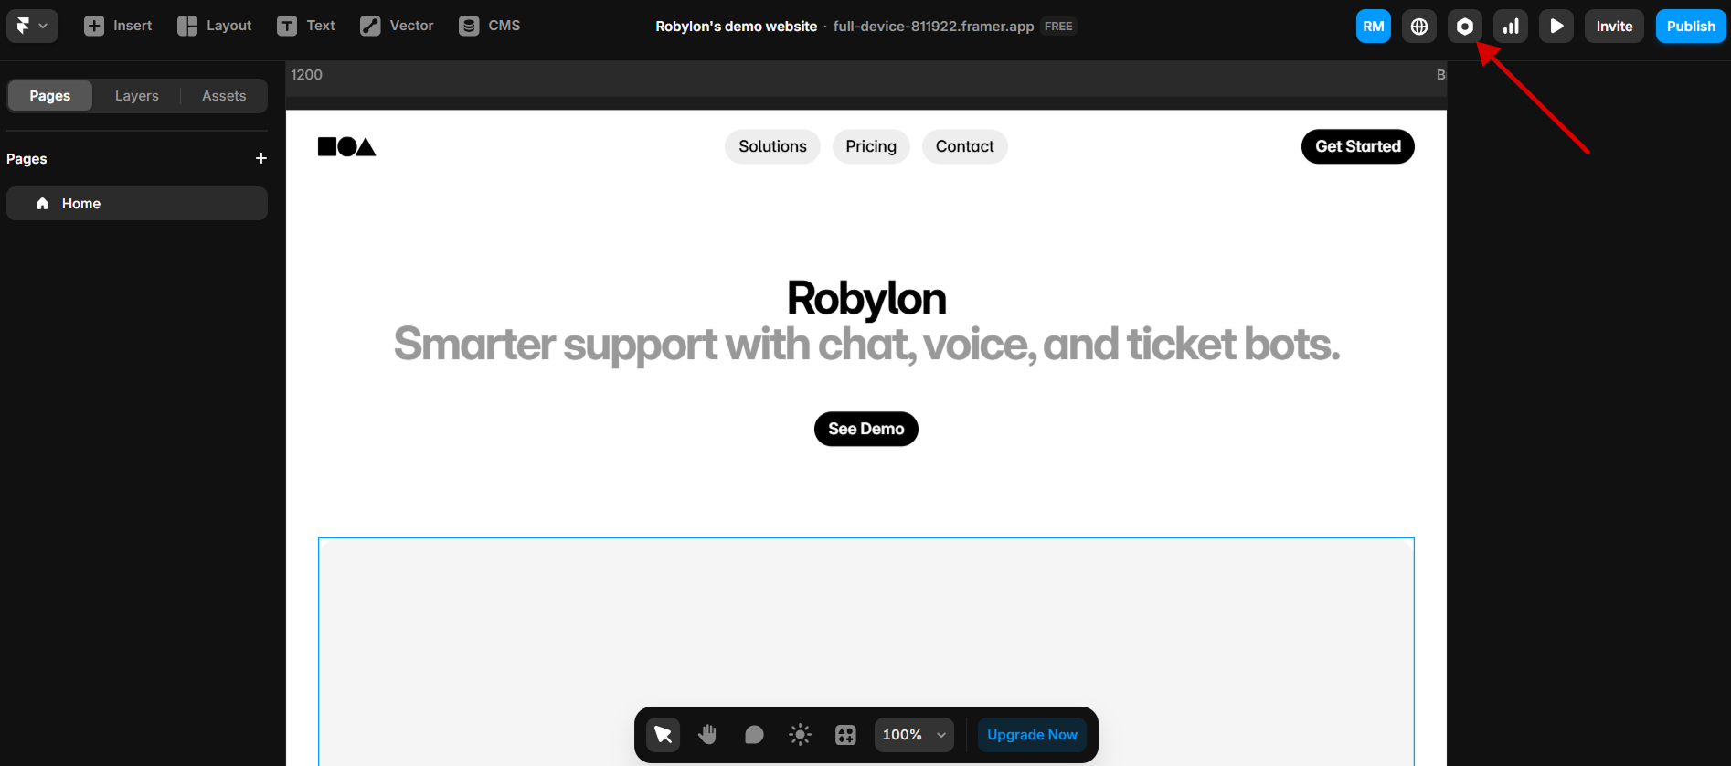Switch to the Assets tab
1731x766 pixels.
(x=224, y=96)
